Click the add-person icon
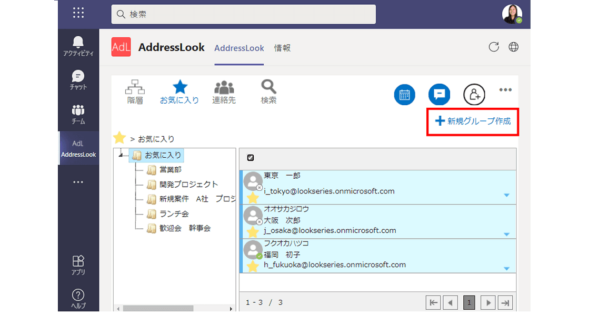 [474, 95]
